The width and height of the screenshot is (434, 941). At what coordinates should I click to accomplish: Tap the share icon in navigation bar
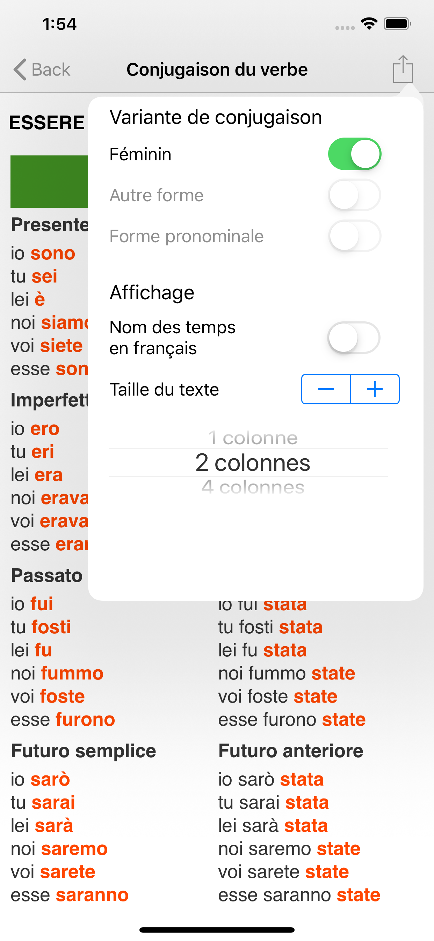tap(403, 69)
